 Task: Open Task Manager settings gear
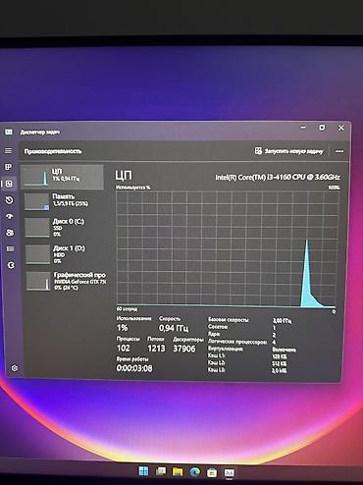coord(15,368)
